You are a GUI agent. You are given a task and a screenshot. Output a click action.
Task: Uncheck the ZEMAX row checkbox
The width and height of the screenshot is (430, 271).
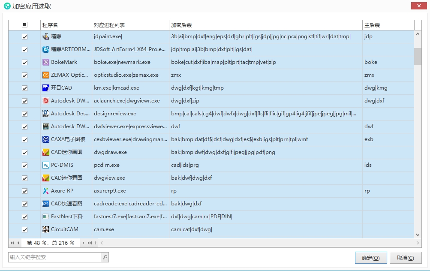[x=25, y=75]
